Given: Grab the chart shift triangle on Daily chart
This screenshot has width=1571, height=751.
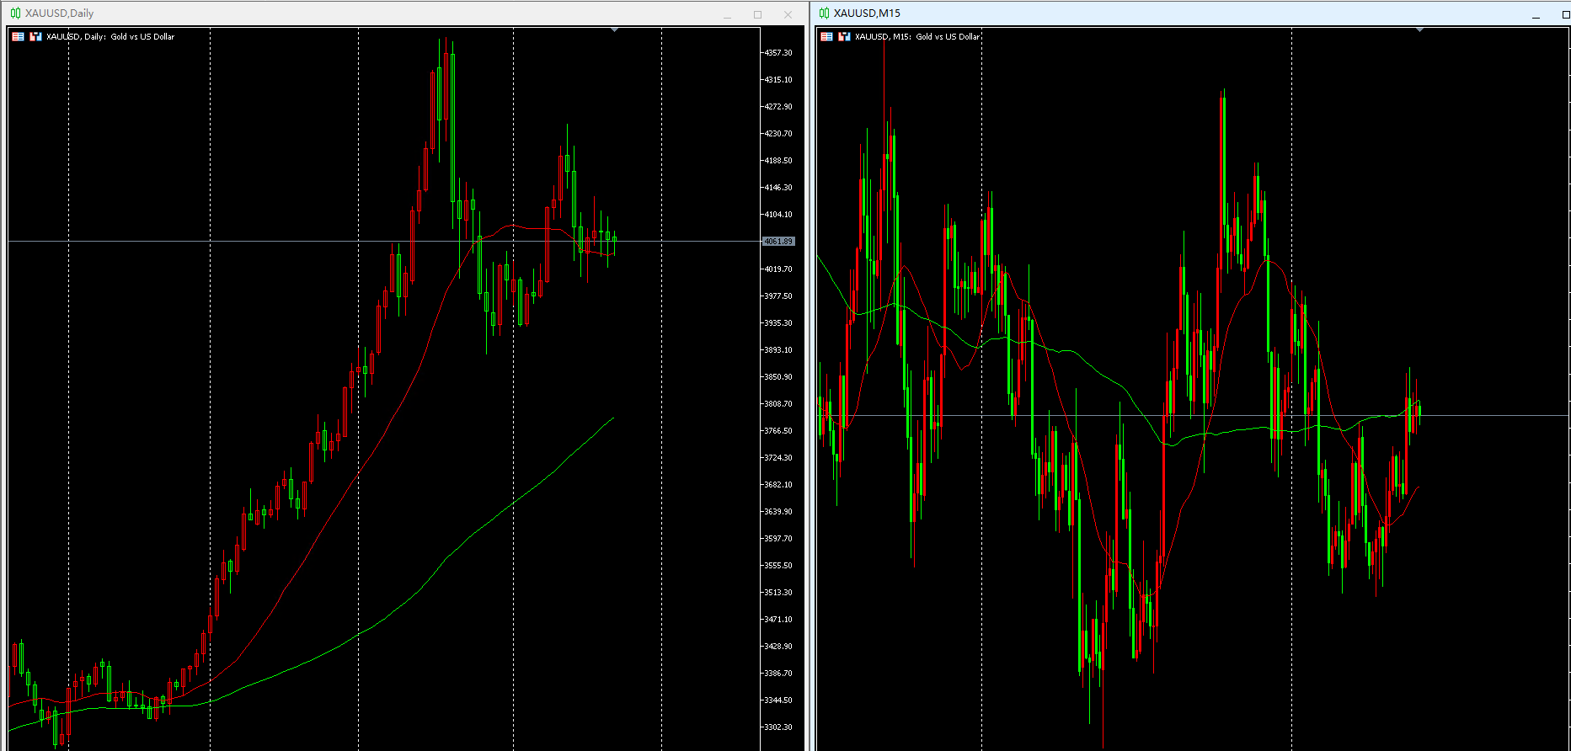Looking at the screenshot, I should tap(614, 30).
